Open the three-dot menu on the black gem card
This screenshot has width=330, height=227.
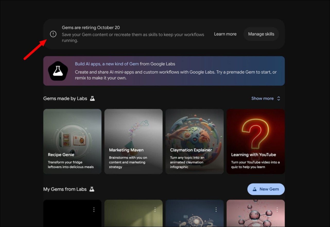(94, 209)
